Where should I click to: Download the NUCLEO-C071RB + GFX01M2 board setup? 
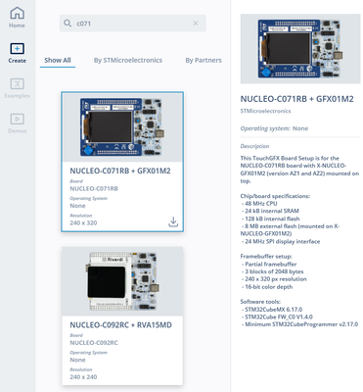(173, 221)
